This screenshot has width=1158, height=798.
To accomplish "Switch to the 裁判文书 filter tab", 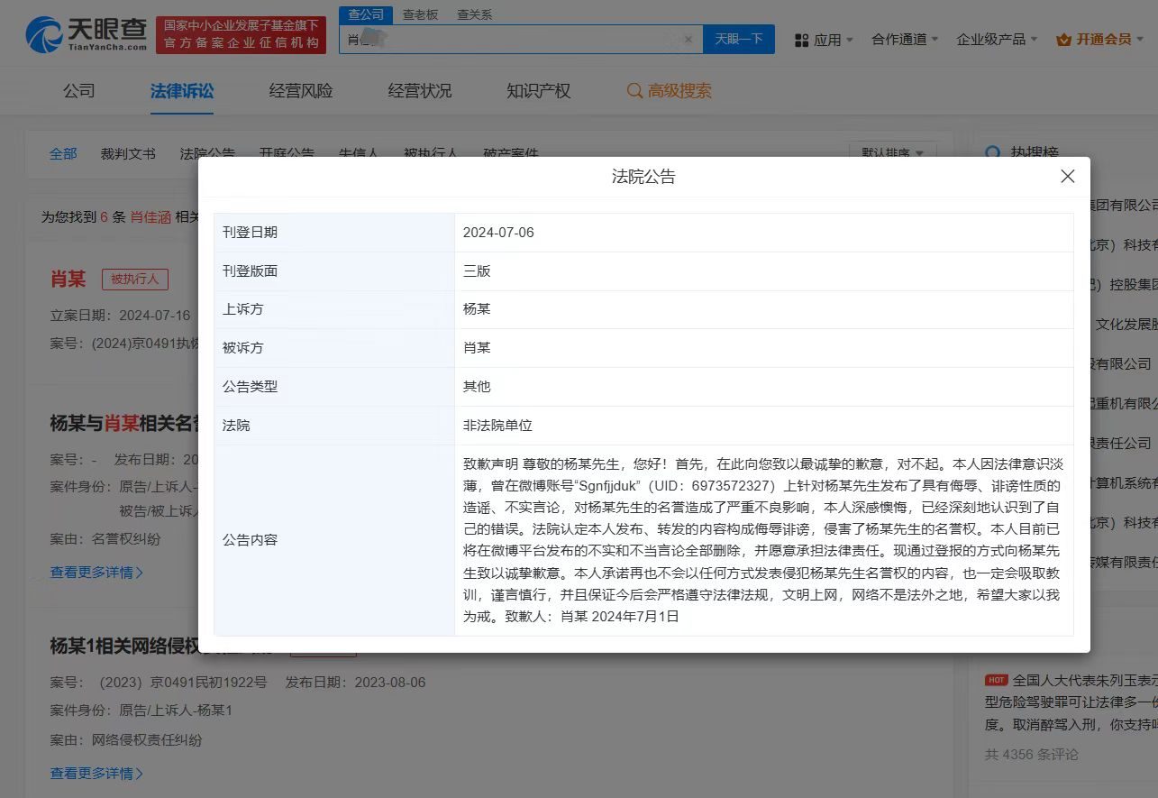I will pos(127,153).
